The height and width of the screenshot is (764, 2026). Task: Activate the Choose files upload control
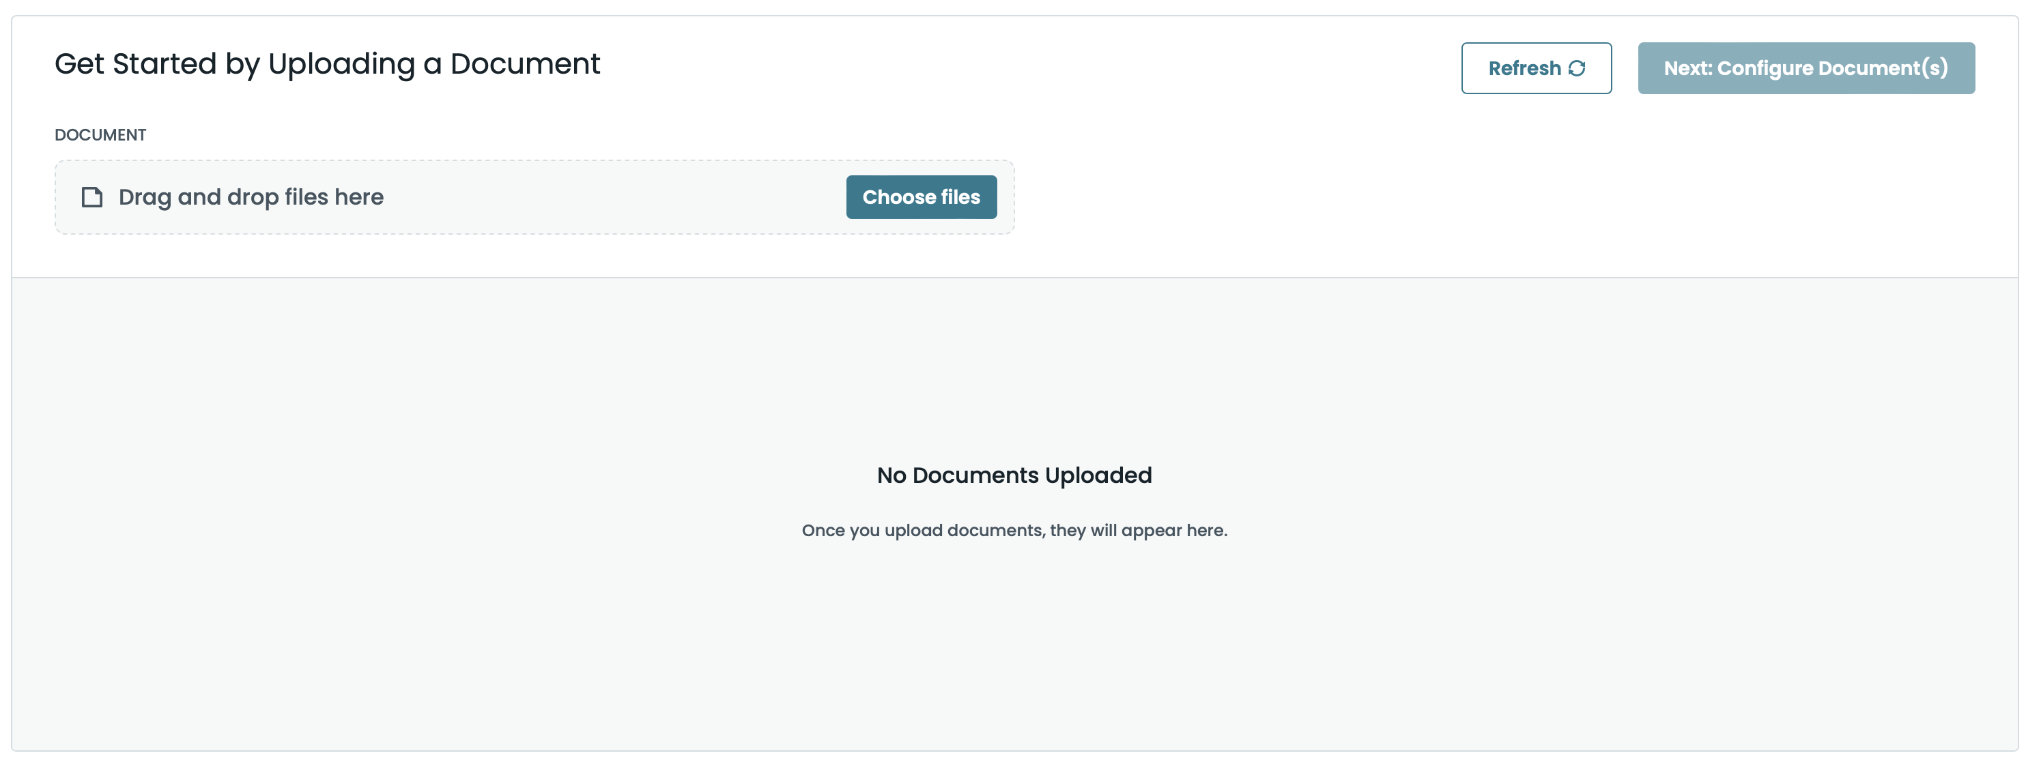pos(921,197)
